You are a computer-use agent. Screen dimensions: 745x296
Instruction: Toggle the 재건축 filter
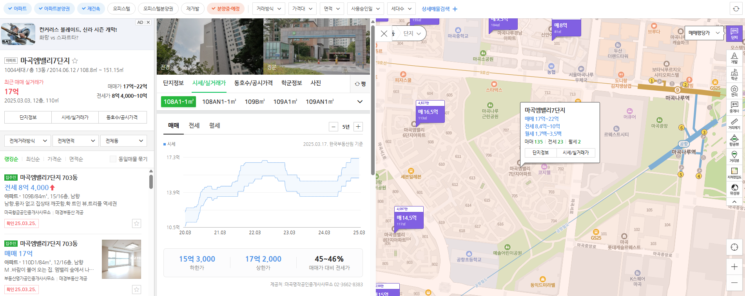click(91, 9)
